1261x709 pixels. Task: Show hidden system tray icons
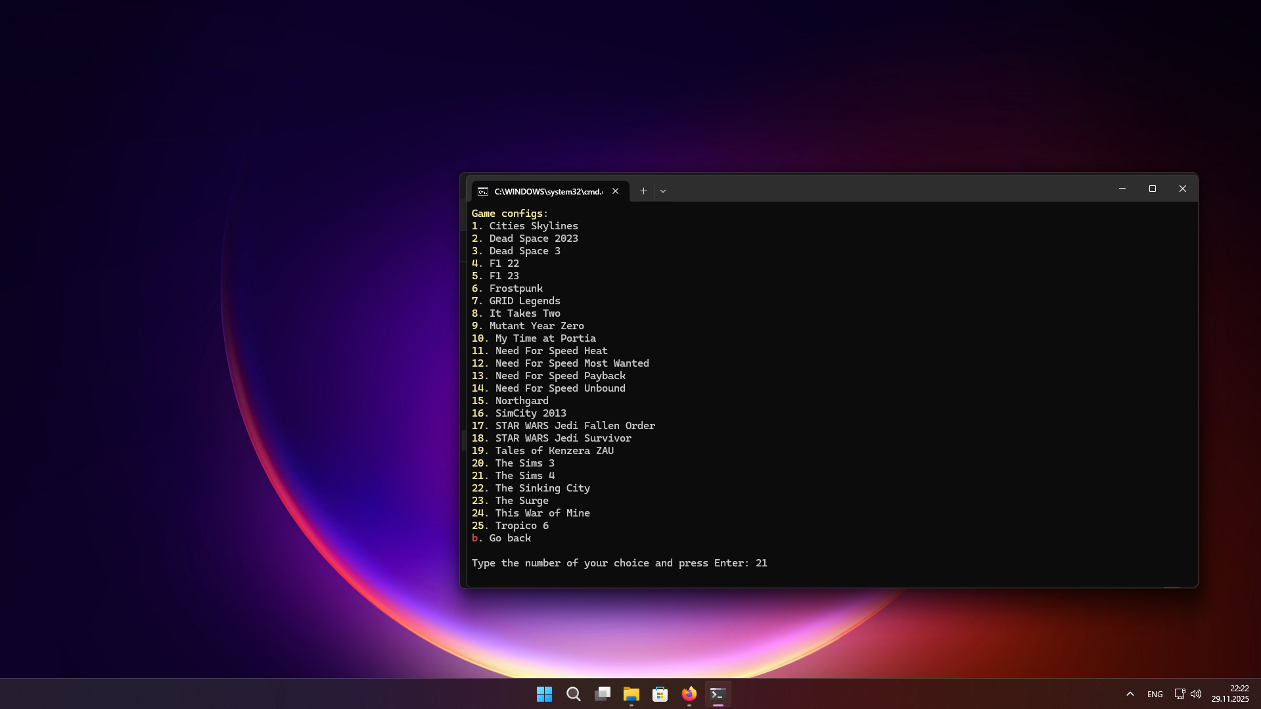[1130, 694]
